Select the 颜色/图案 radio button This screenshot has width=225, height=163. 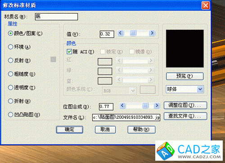coord(10,33)
